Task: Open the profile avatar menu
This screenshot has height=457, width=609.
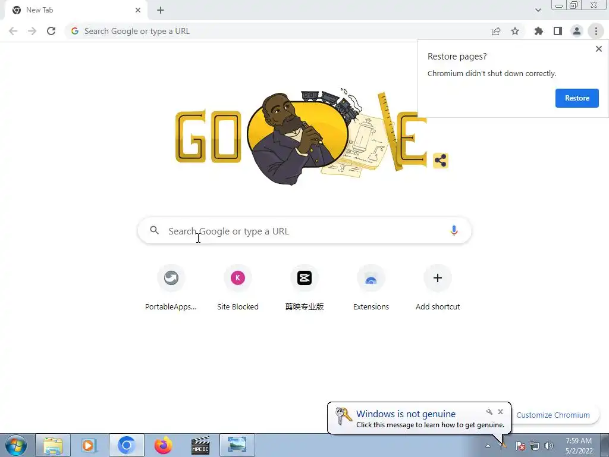Action: point(577,31)
